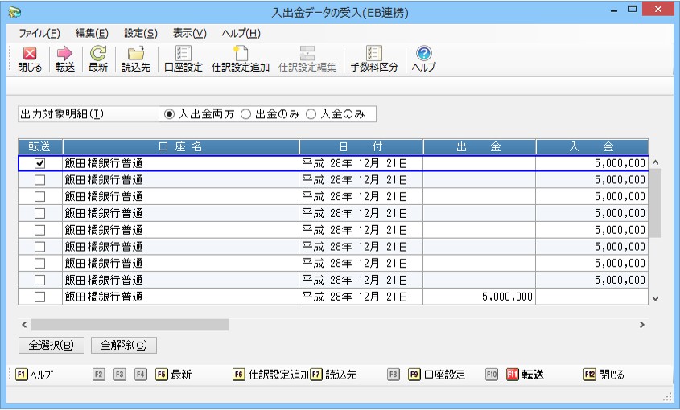Refresh with the 最新 toolbar icon

pyautogui.click(x=98, y=55)
